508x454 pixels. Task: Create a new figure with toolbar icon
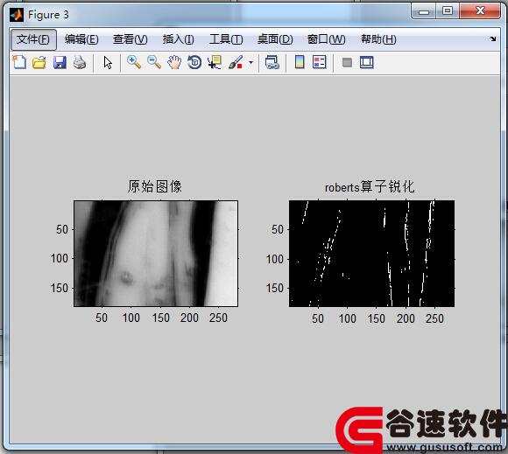tap(19, 62)
